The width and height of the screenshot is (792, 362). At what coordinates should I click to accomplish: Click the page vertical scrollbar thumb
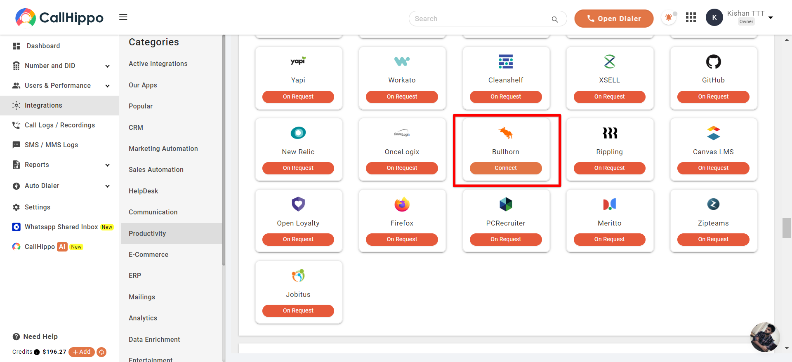coord(787,228)
